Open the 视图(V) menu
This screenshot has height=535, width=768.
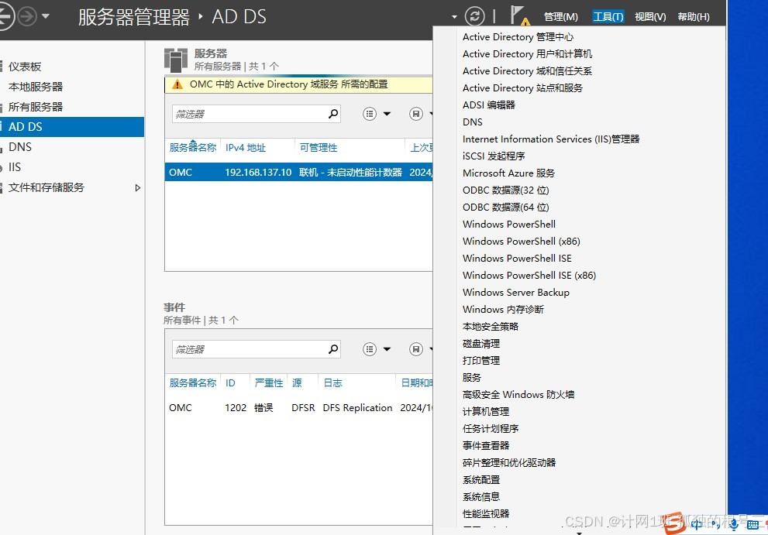[x=650, y=16]
